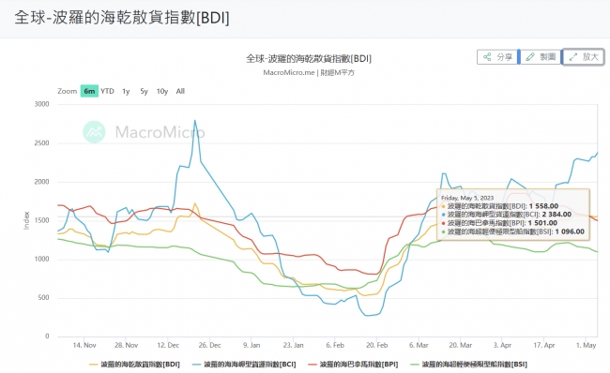Click the tooltip date Friday, May 5, 2023

coord(467,198)
